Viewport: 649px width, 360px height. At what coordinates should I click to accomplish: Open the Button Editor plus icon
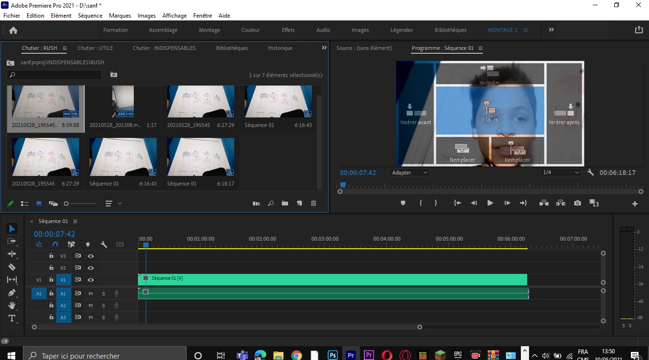635,204
